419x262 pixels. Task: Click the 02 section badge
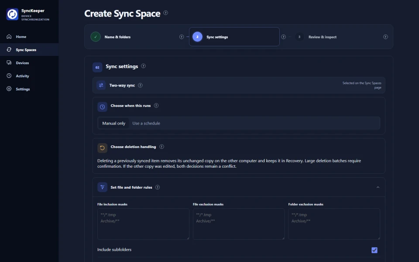point(97,67)
